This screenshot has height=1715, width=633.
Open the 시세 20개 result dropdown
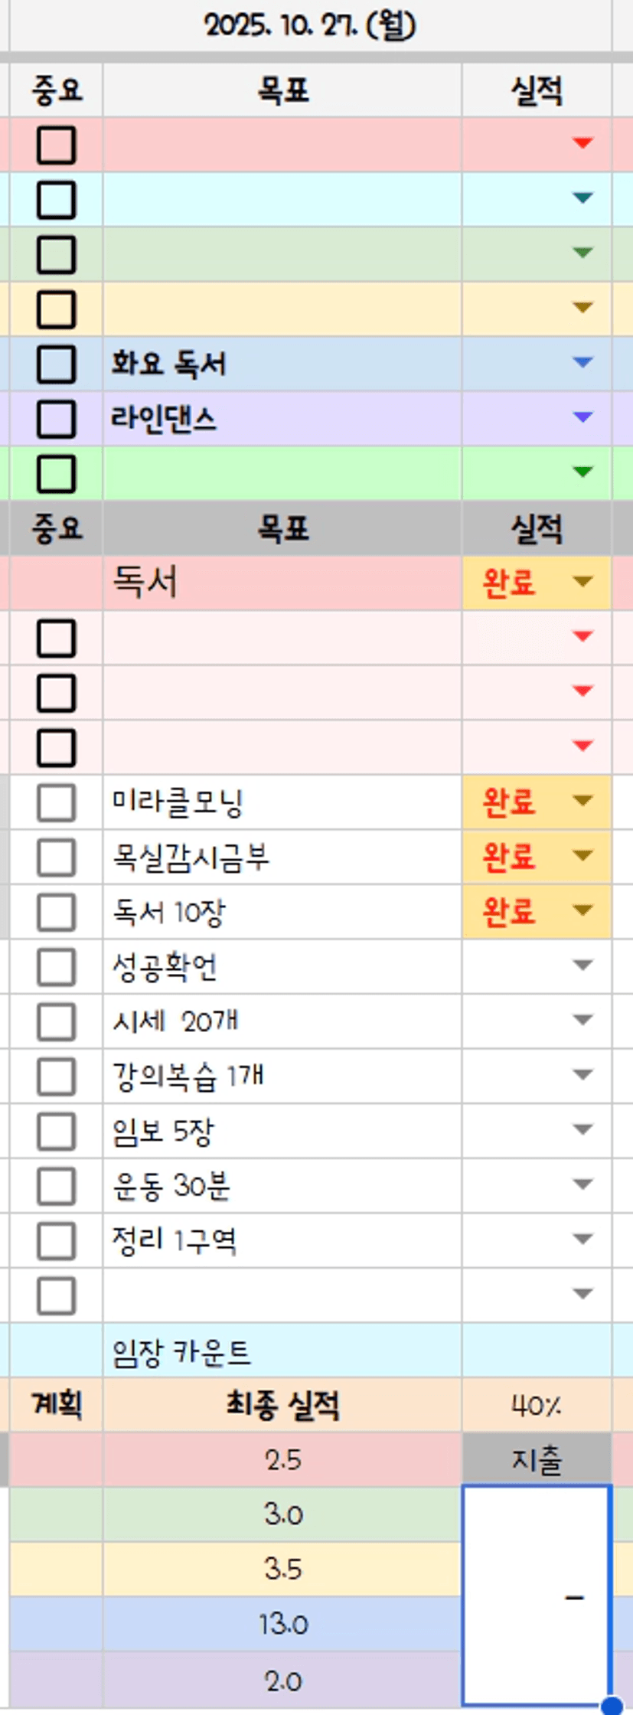tap(582, 1020)
